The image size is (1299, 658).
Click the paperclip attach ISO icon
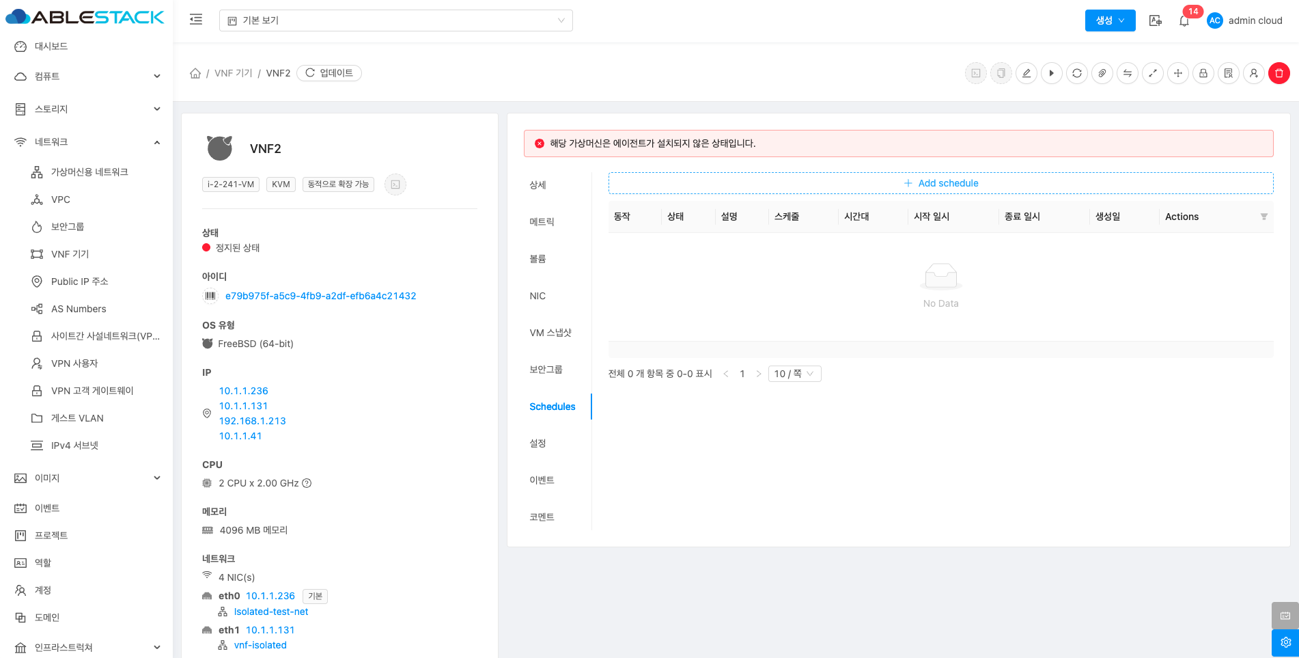click(1102, 73)
